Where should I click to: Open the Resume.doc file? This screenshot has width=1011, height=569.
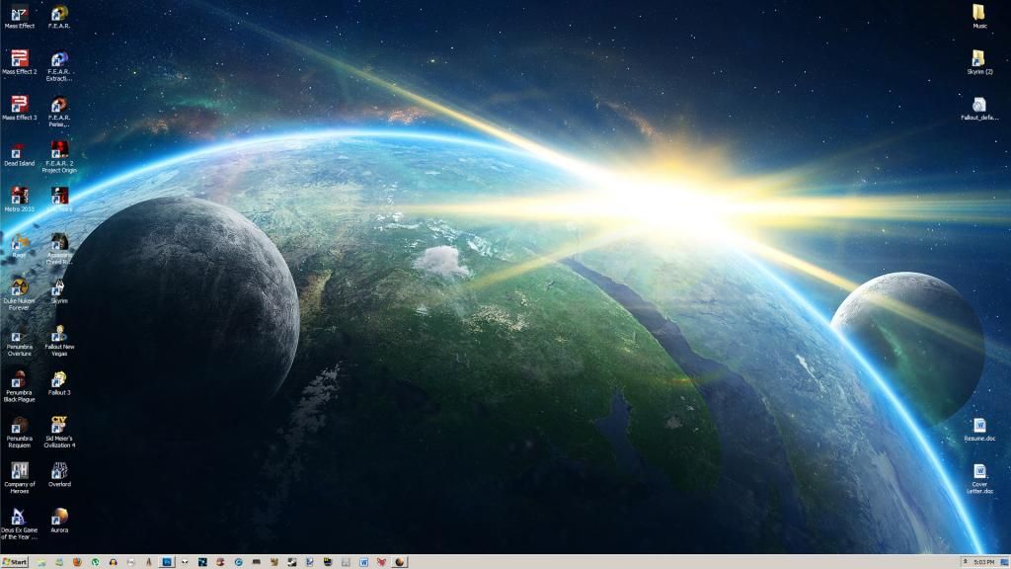(979, 426)
